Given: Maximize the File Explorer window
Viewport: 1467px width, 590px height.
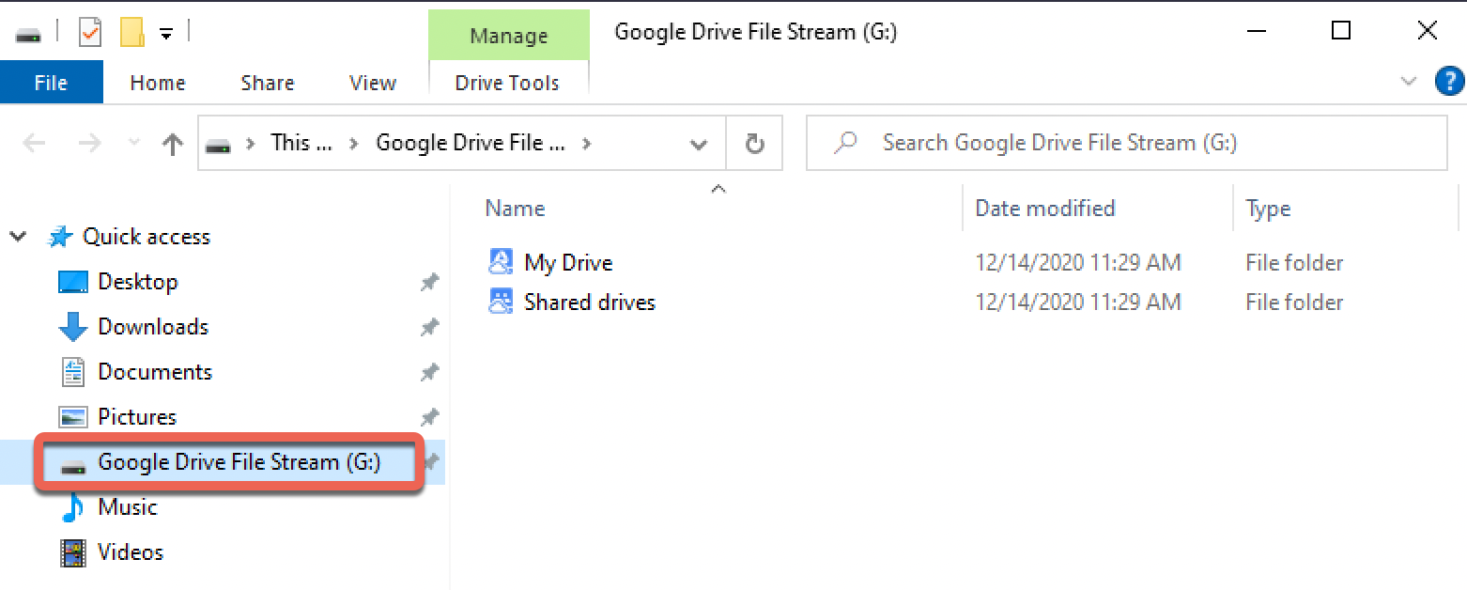Looking at the screenshot, I should click(x=1341, y=31).
